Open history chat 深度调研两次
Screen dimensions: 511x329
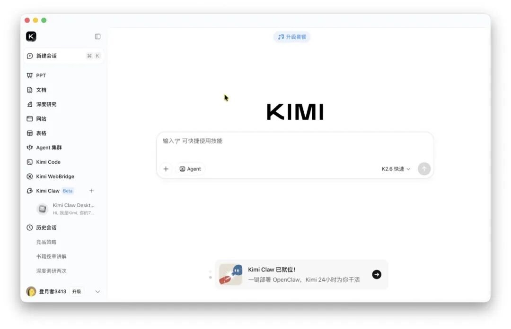pyautogui.click(x=51, y=271)
